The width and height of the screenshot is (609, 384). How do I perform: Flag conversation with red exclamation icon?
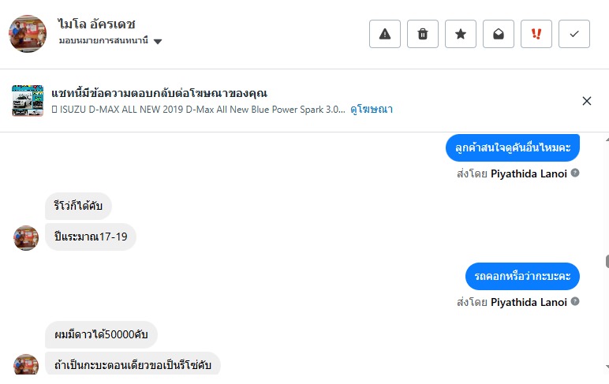536,34
